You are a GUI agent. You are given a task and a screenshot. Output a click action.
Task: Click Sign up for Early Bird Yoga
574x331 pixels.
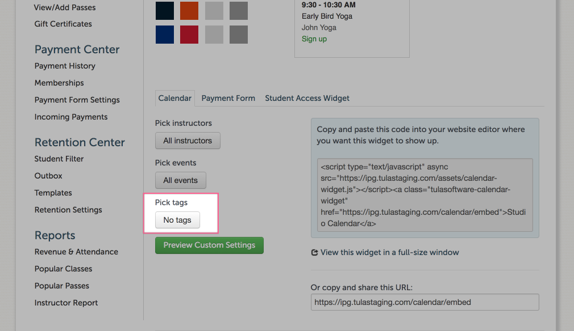click(314, 39)
